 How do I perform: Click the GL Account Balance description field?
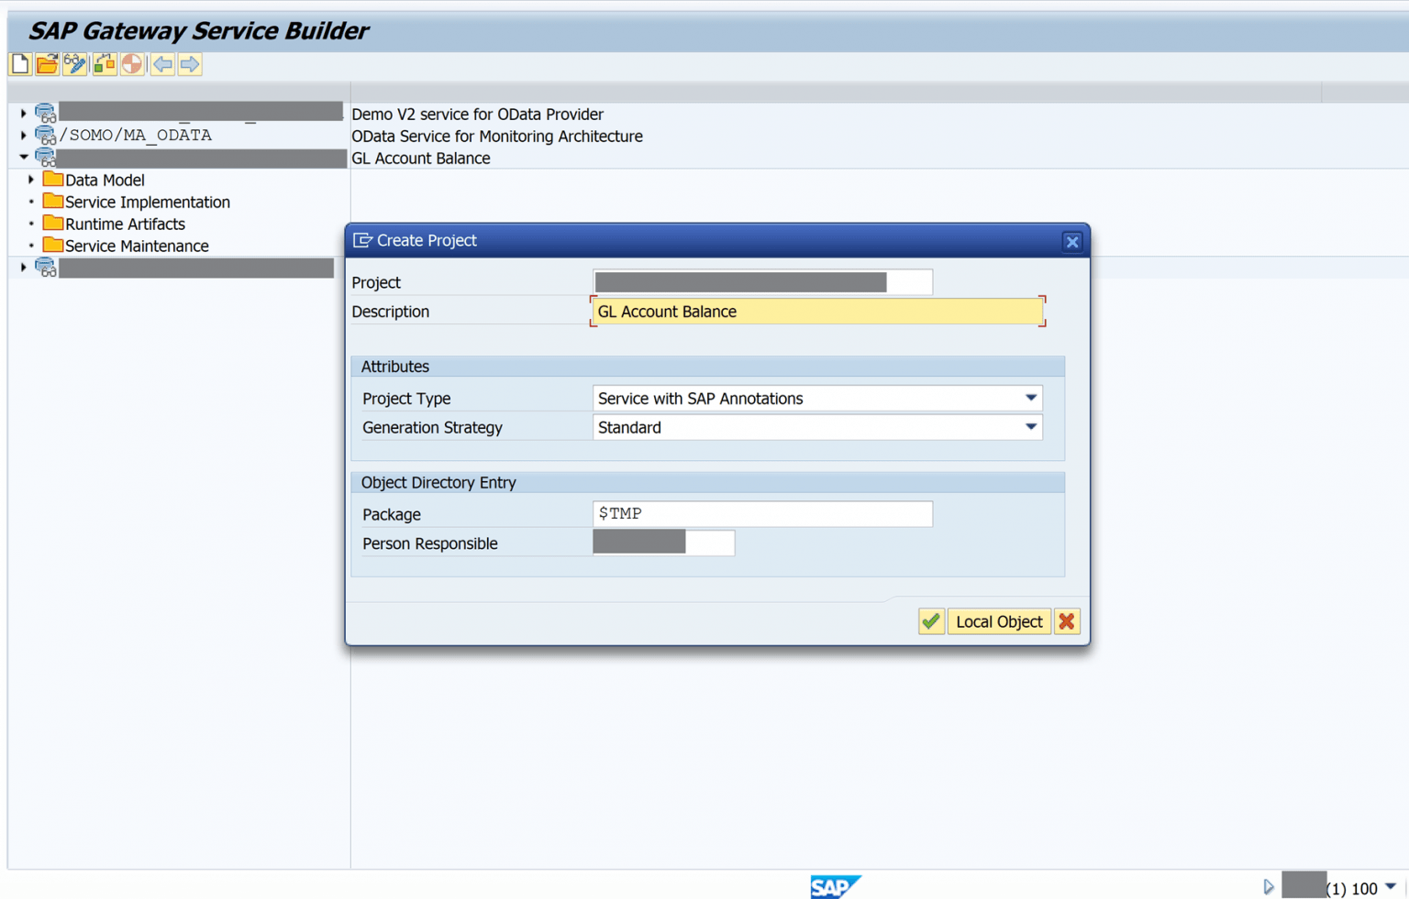click(816, 312)
